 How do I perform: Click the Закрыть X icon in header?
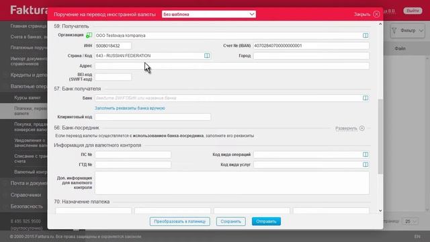(376, 14)
